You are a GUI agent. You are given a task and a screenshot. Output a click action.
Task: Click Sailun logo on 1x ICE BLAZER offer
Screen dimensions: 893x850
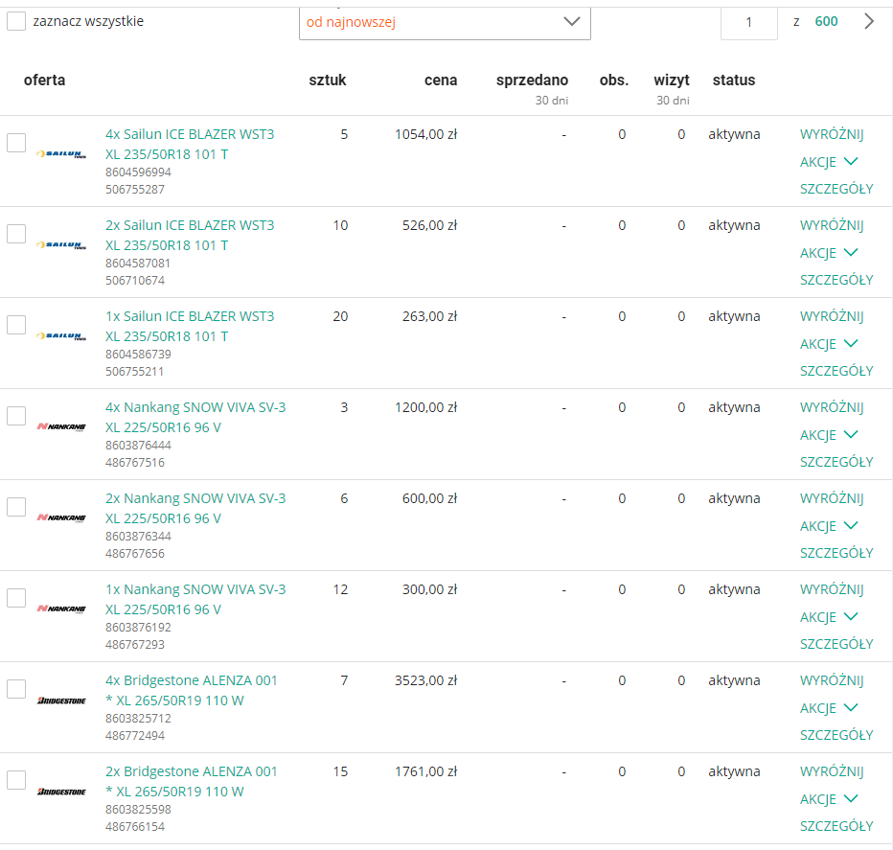pos(60,335)
